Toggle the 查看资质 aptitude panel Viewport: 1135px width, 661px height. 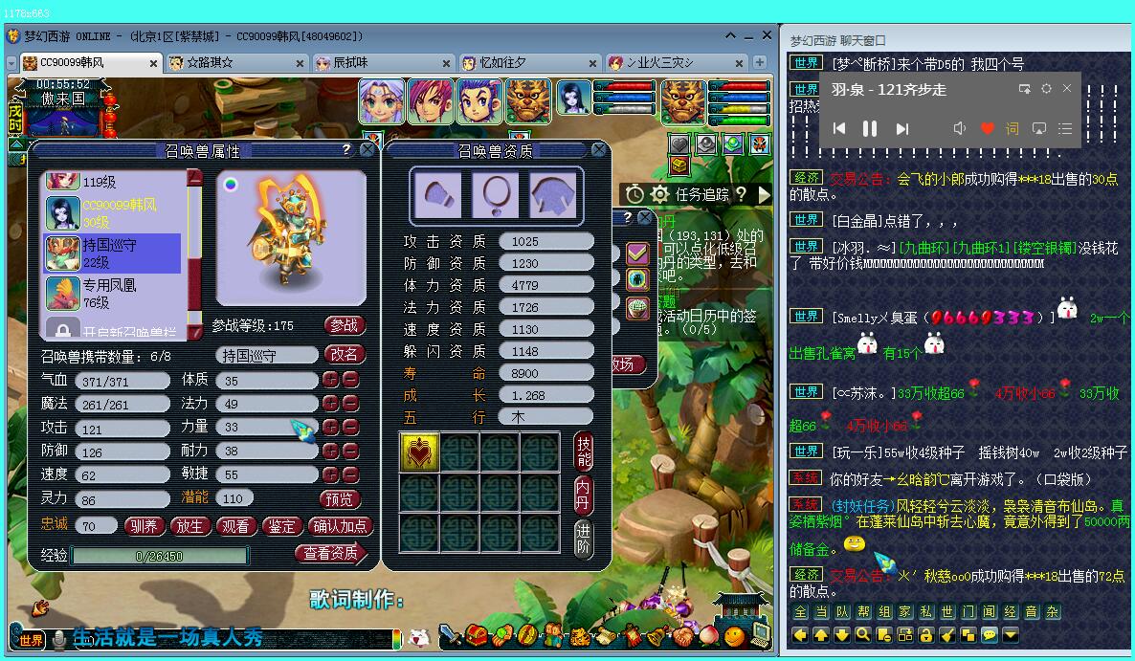[331, 553]
